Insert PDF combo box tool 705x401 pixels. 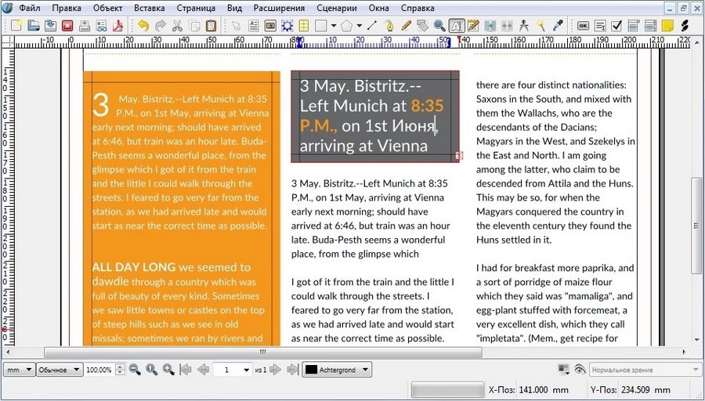pyautogui.click(x=634, y=26)
